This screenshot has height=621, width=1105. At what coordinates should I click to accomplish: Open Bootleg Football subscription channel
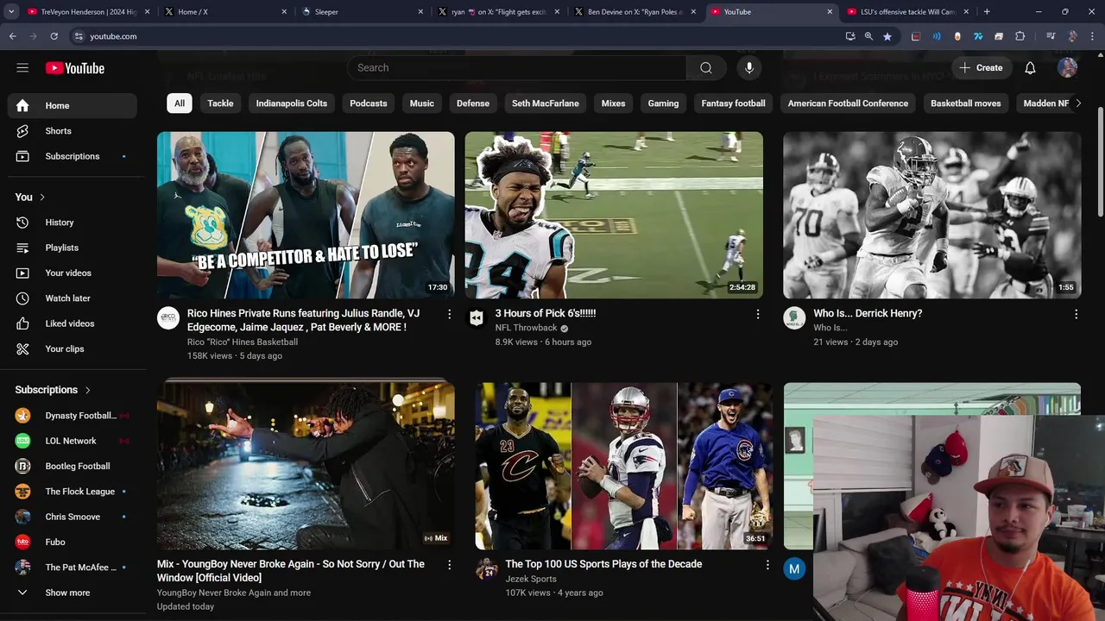coord(73,467)
